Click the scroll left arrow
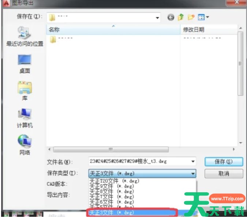This screenshot has width=247, height=219. point(49,149)
